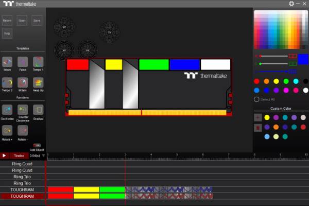Select the Clockwise function

7,110
